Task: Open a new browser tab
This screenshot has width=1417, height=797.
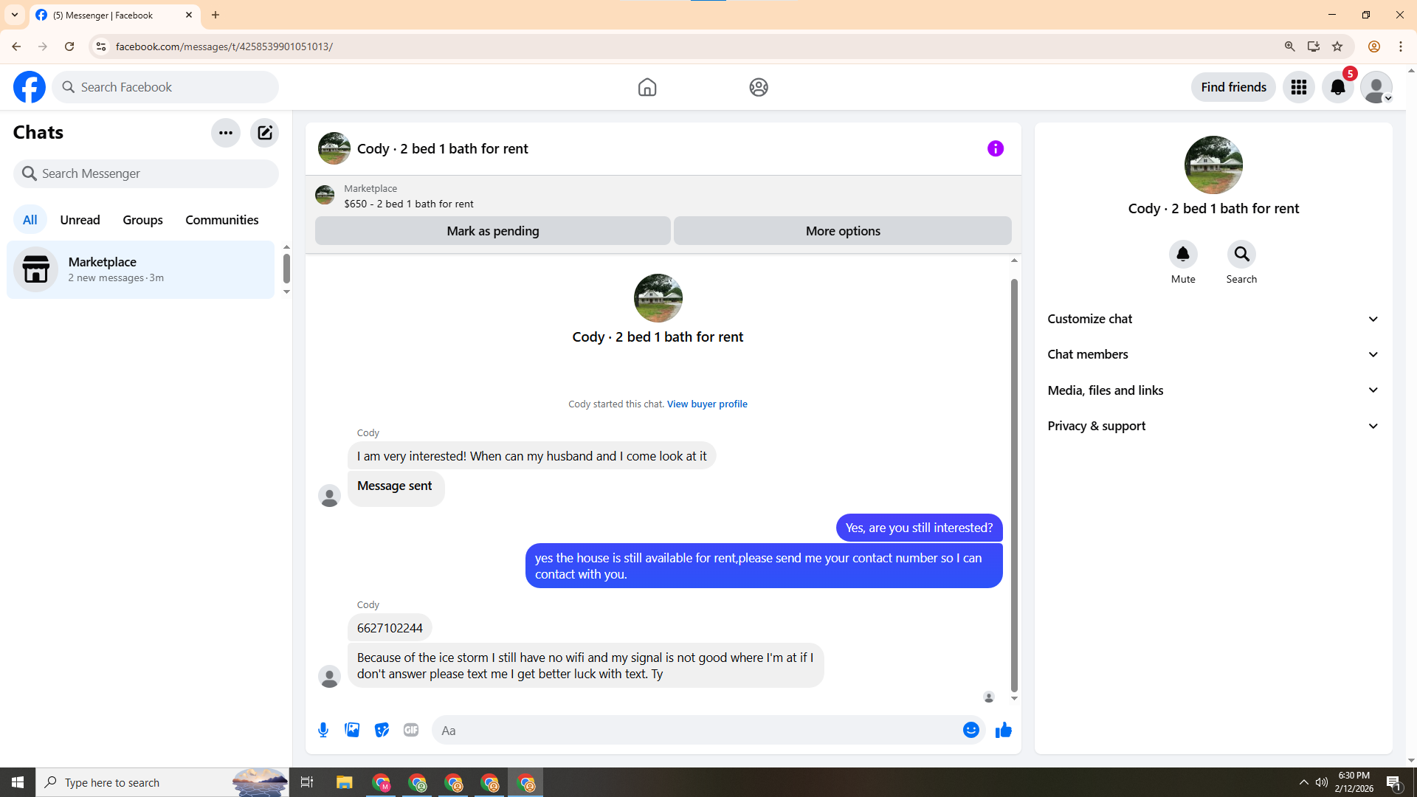Action: coord(216,15)
